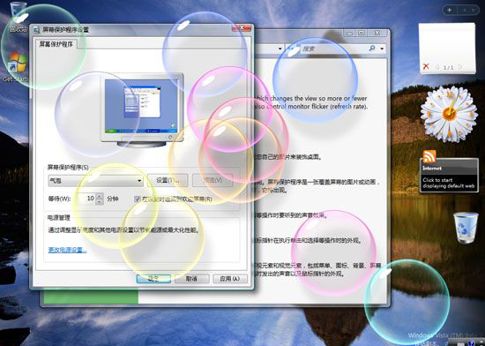The image size is (485, 346).
Task: Click the 确定 button
Action: (x=153, y=279)
